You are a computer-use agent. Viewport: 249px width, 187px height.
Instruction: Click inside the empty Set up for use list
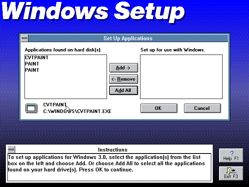point(181,76)
